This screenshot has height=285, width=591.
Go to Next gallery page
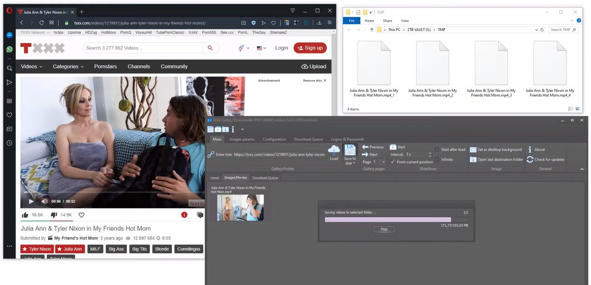370,154
